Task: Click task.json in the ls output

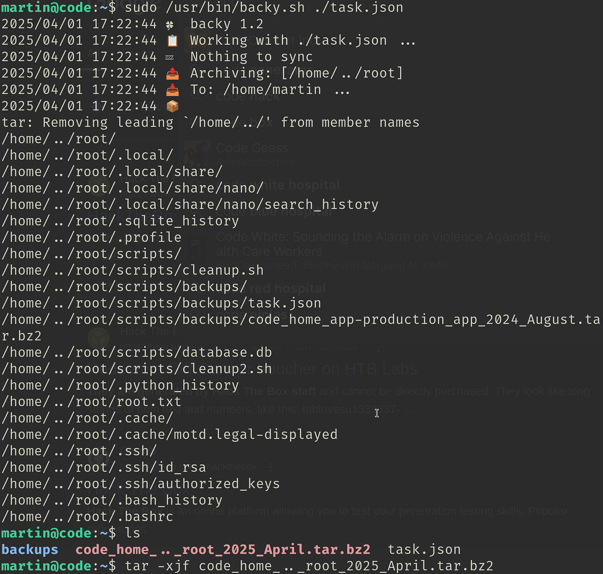Action: pyautogui.click(x=424, y=549)
